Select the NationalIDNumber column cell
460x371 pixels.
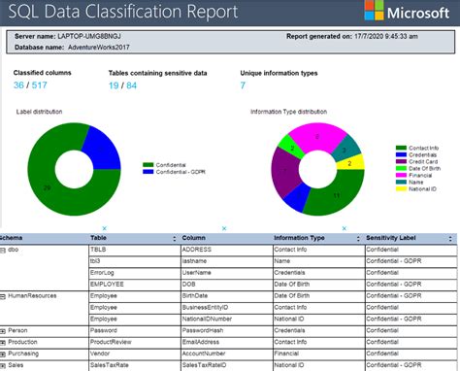(227, 320)
